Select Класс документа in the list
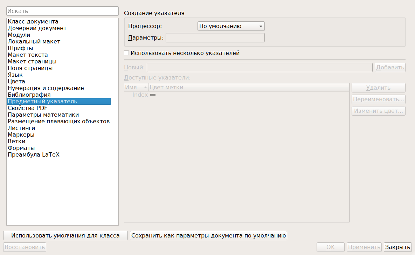The height and width of the screenshot is (255, 415). [x=58, y=22]
